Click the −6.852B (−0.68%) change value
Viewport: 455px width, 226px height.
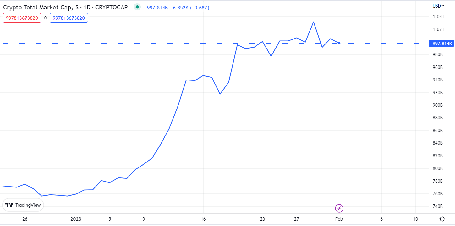tap(189, 8)
